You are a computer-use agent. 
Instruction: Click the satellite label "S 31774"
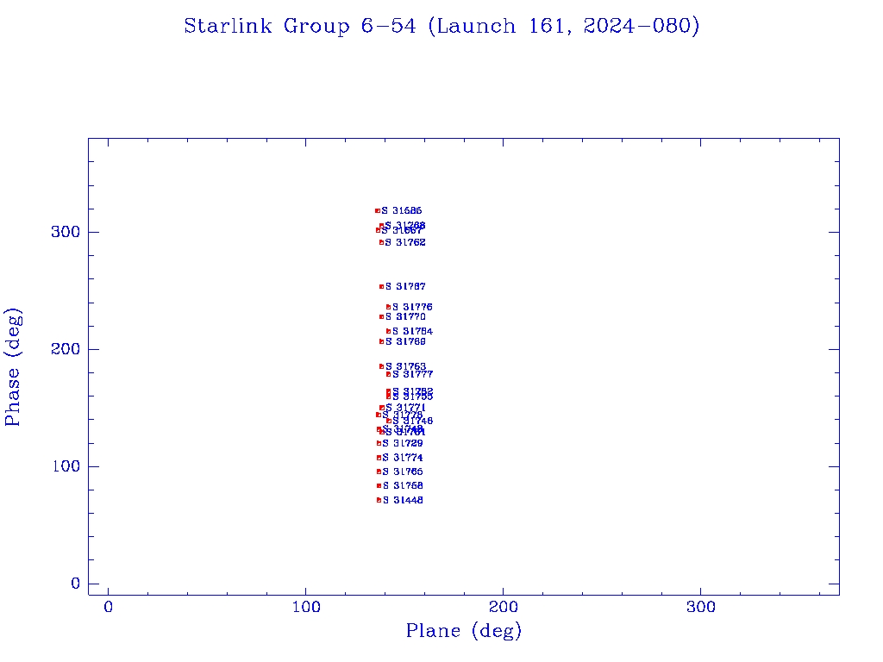coord(403,458)
